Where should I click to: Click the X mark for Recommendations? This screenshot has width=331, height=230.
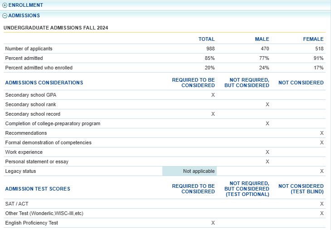point(322,133)
